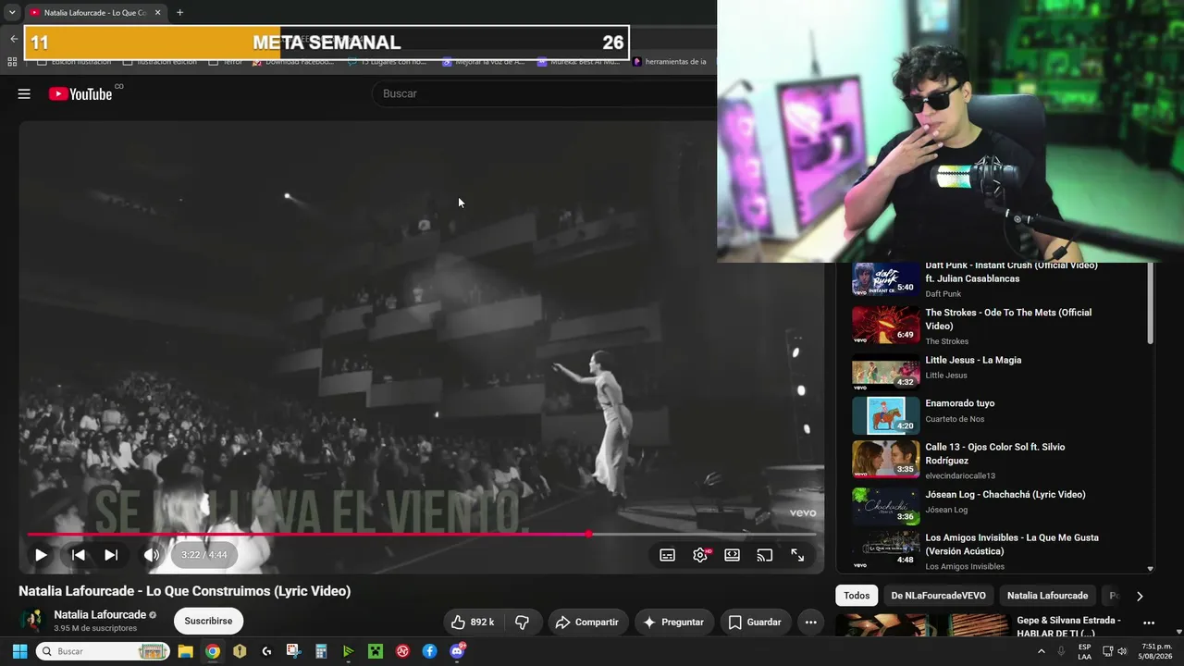Open the Natalia Lafourcade channel name

[100, 614]
